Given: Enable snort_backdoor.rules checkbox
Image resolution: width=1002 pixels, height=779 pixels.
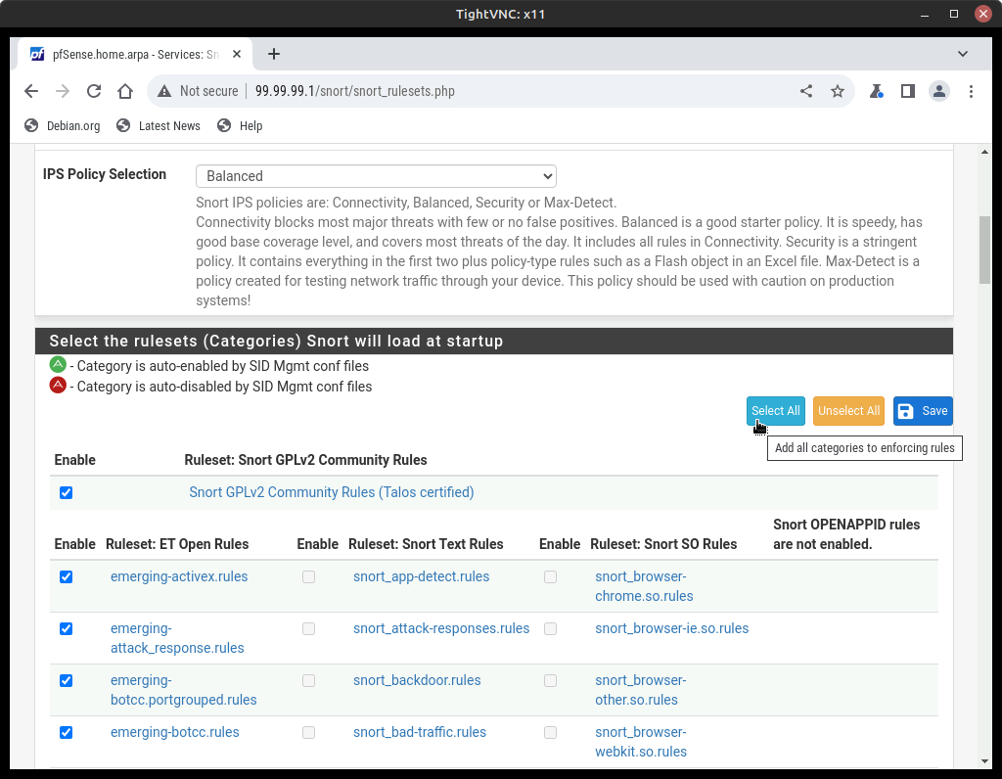Looking at the screenshot, I should click(x=308, y=680).
